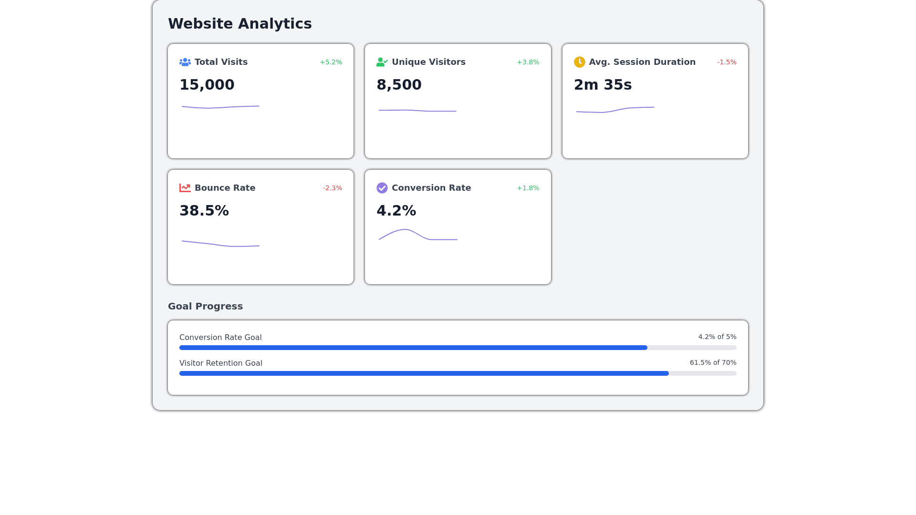Screen dimensions: 916x515
Task: Click the Conversion Rate Goal progress bar
Action: click(x=458, y=348)
